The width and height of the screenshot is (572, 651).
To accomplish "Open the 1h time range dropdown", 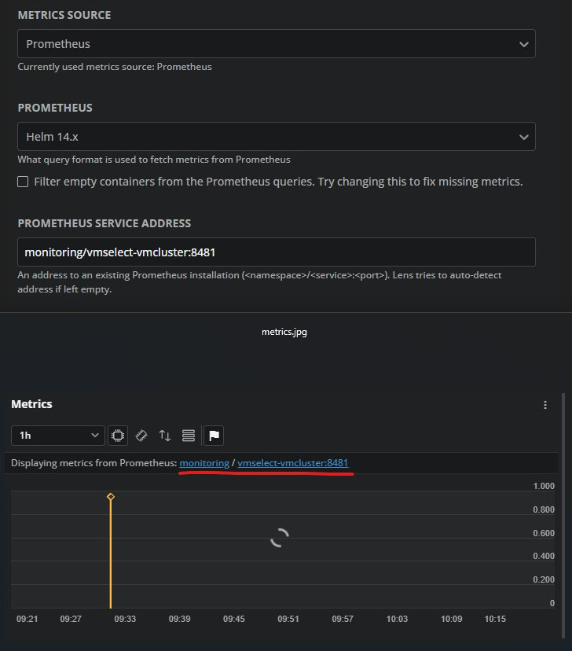I will 58,435.
